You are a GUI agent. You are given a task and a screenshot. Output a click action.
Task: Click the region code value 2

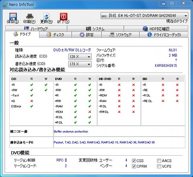coord(66,166)
